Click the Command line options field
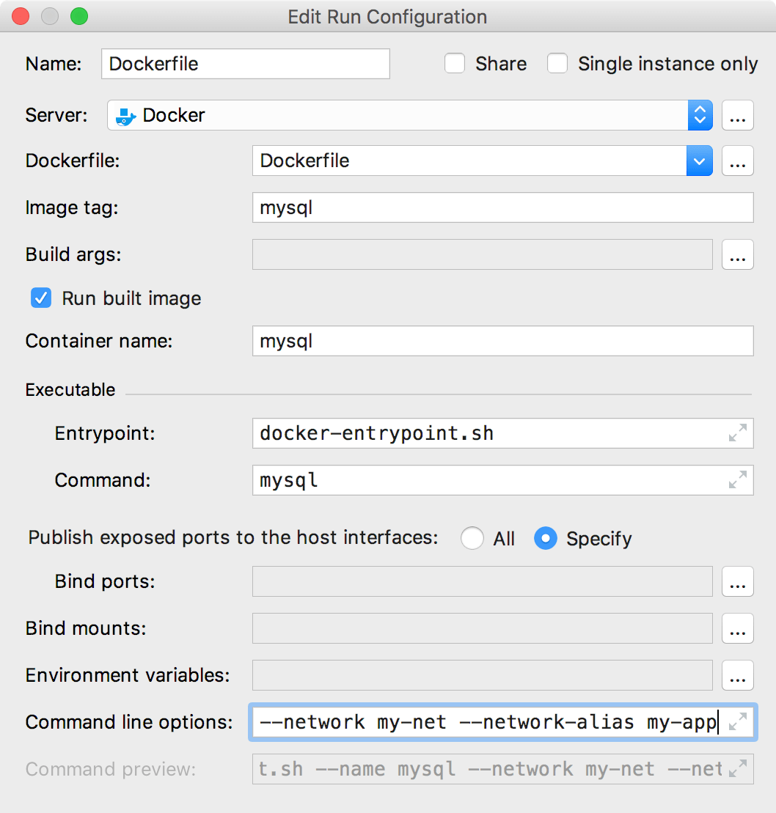Screen dimensions: 776x813 tap(502, 722)
